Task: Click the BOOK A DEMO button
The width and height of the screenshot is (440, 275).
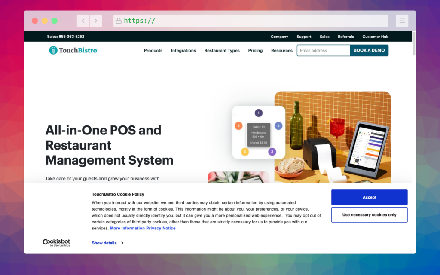Action: (x=369, y=50)
